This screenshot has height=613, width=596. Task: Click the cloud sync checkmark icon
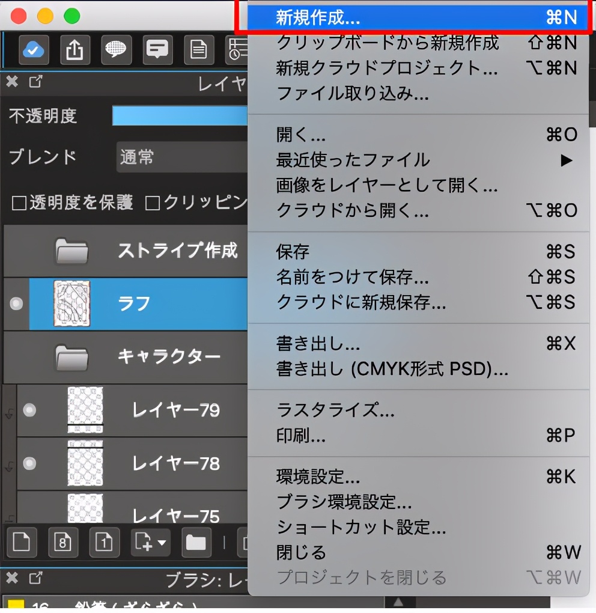coord(34,50)
